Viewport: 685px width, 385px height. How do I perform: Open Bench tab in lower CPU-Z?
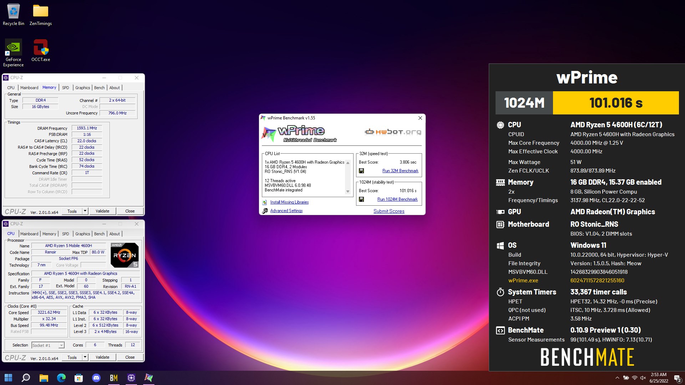pos(100,234)
